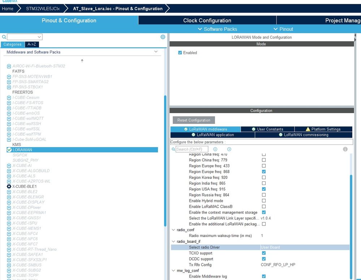
Task: Select FATFS in middleware list
Action: (x=18, y=72)
